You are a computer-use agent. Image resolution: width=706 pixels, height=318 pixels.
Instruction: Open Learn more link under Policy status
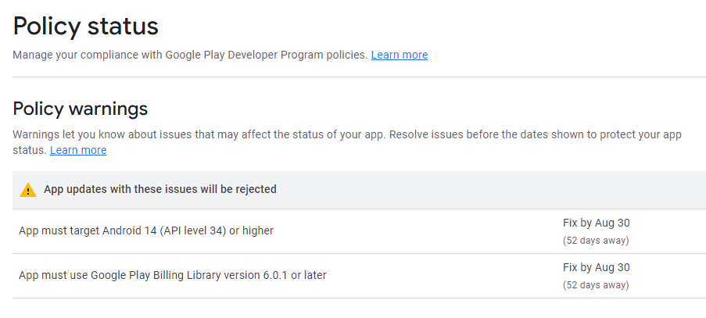coord(399,55)
